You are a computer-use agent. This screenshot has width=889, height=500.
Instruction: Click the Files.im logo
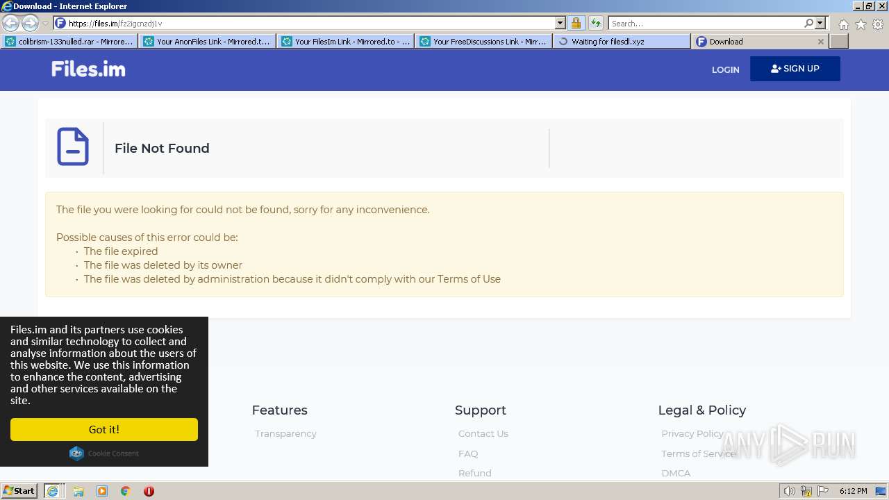[88, 69]
